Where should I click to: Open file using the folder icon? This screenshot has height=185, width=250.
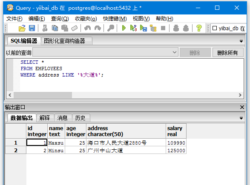(x=22, y=28)
